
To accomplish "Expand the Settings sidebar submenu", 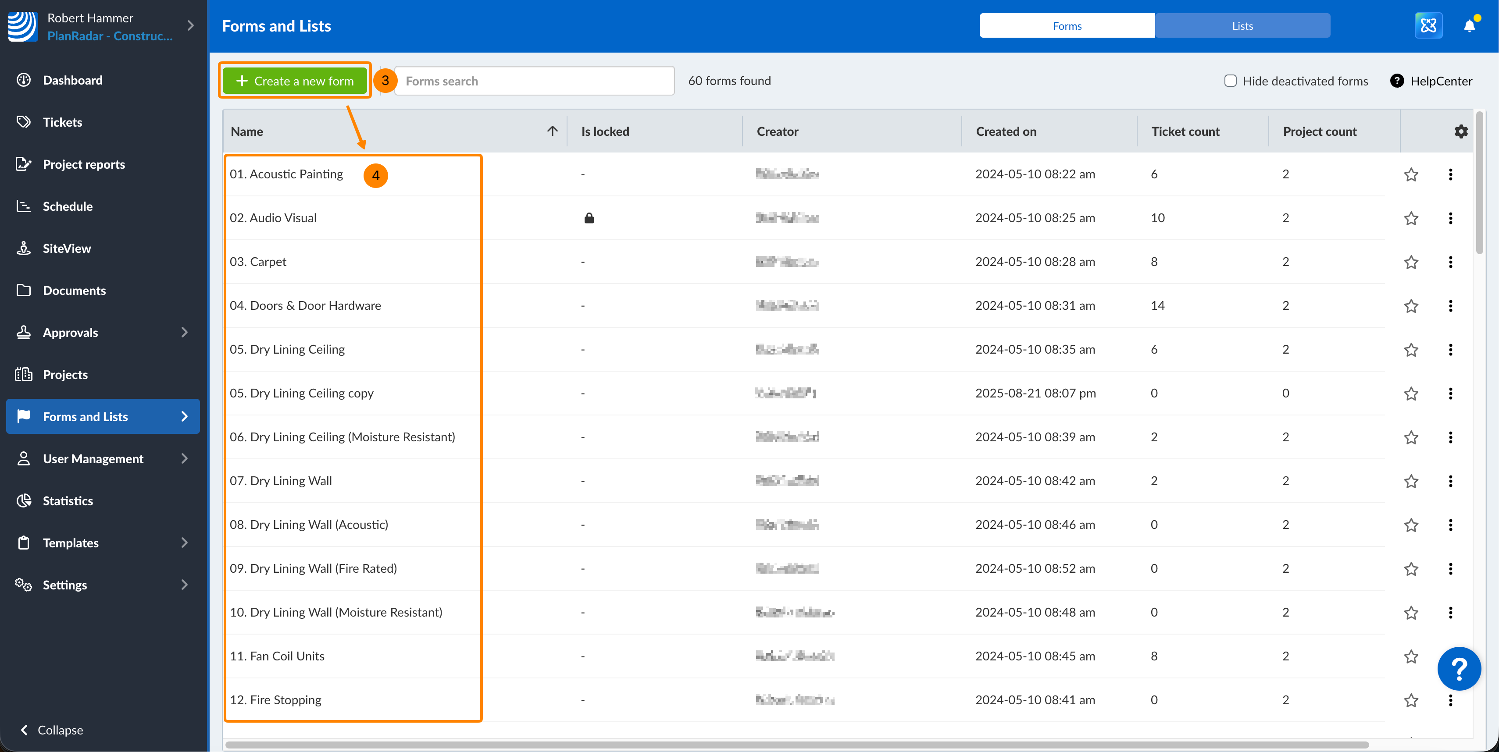I will pyautogui.click(x=185, y=585).
